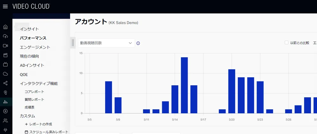Viewport: 317px width, 134px height.
Task: Click the tallest bar near 5/14
Action: [x=184, y=85]
